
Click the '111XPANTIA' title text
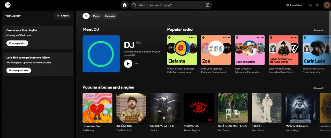coord(191,126)
